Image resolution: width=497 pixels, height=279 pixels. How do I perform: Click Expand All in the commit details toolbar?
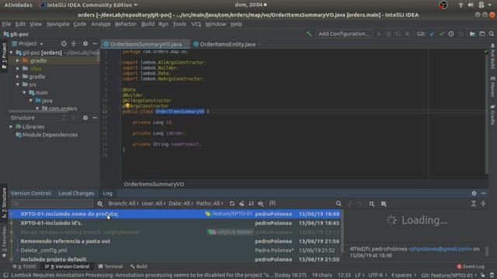(x=474, y=204)
